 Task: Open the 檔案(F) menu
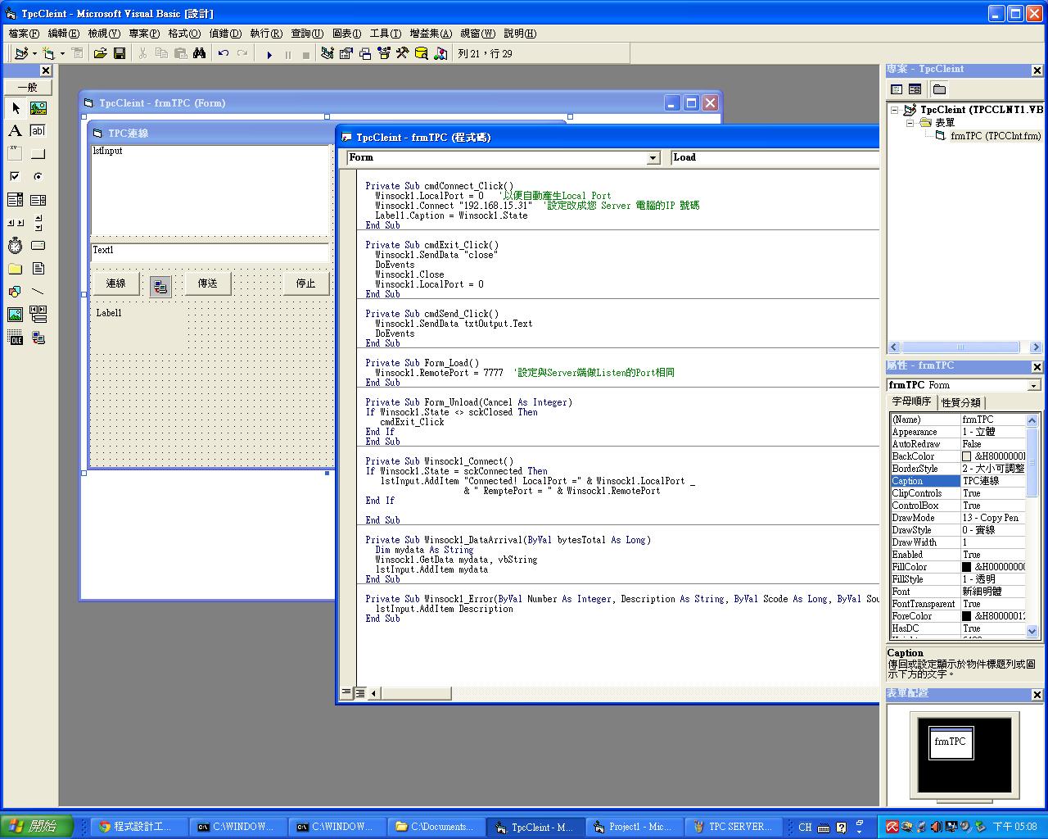pyautogui.click(x=24, y=34)
